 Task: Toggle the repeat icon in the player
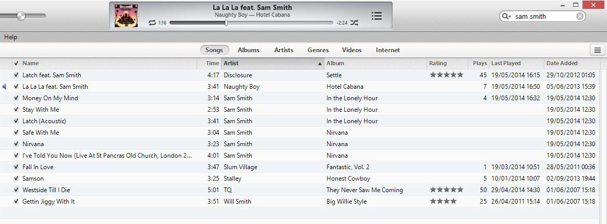pyautogui.click(x=152, y=23)
